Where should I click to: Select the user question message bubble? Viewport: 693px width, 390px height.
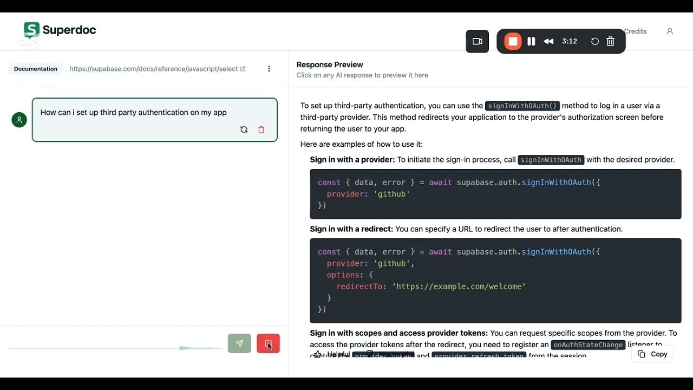pos(155,120)
